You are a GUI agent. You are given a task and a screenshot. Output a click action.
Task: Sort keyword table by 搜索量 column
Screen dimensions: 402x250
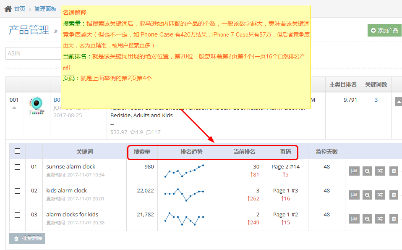pos(142,152)
